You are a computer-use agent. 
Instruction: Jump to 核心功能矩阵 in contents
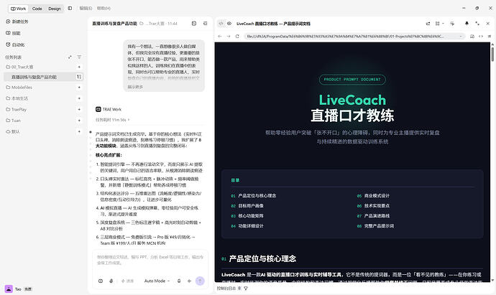click(x=251, y=216)
